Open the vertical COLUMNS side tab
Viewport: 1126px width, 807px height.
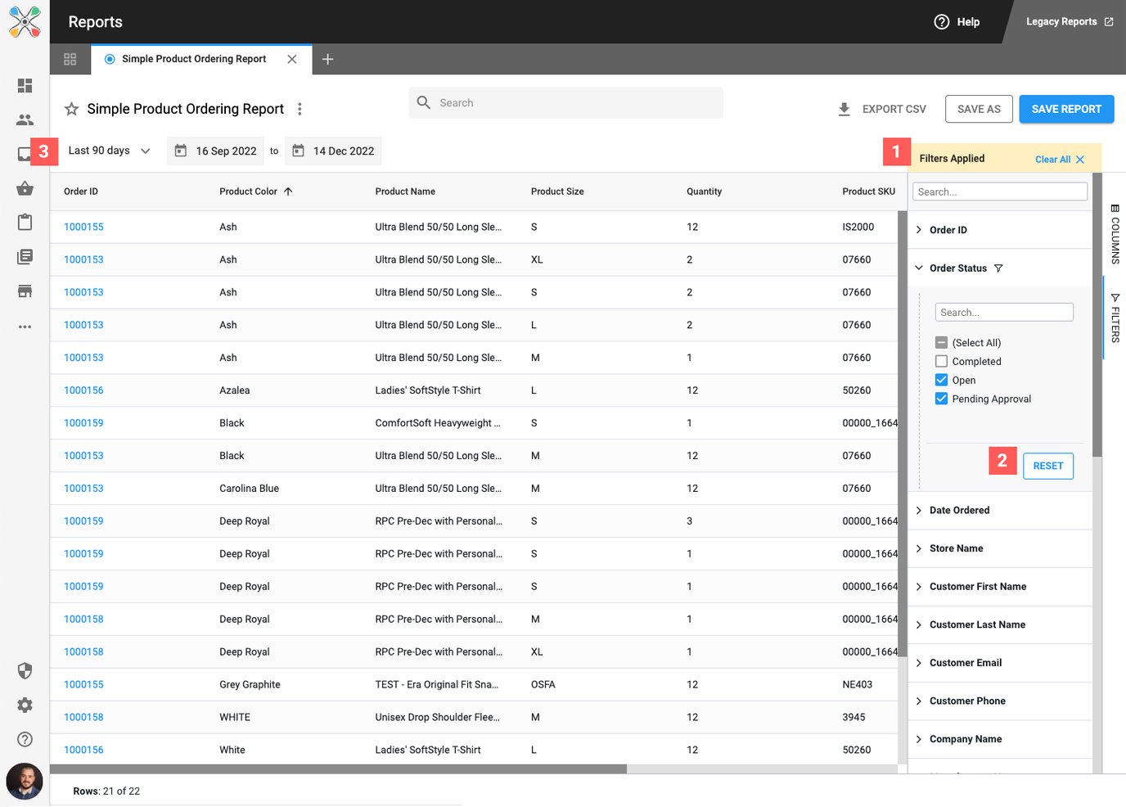(1115, 234)
